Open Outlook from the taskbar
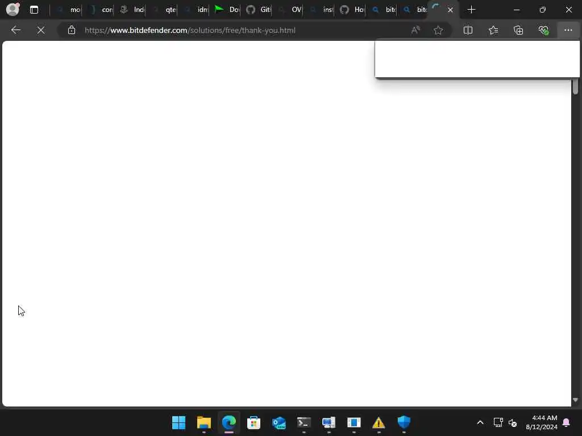The image size is (582, 436). pos(278,422)
